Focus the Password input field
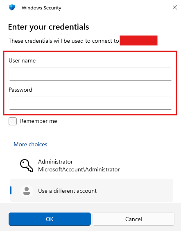This screenshot has width=181, height=231. pyautogui.click(x=90, y=103)
